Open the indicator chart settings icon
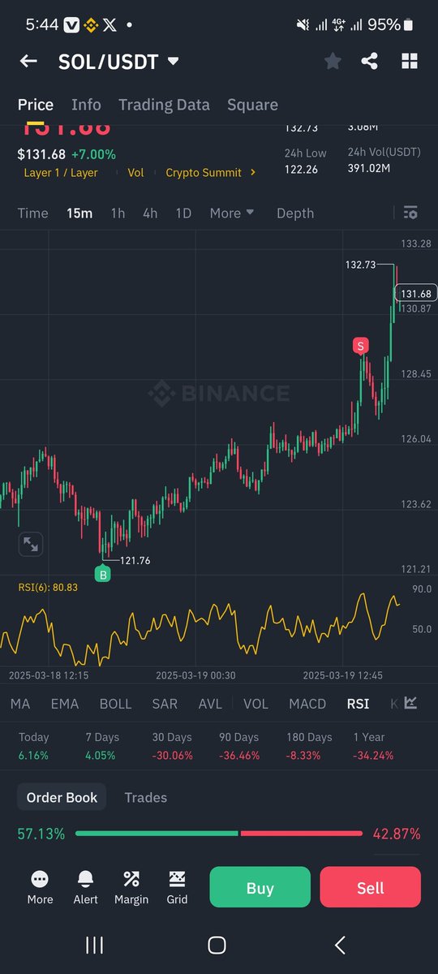This screenshot has width=438, height=974. click(x=410, y=703)
